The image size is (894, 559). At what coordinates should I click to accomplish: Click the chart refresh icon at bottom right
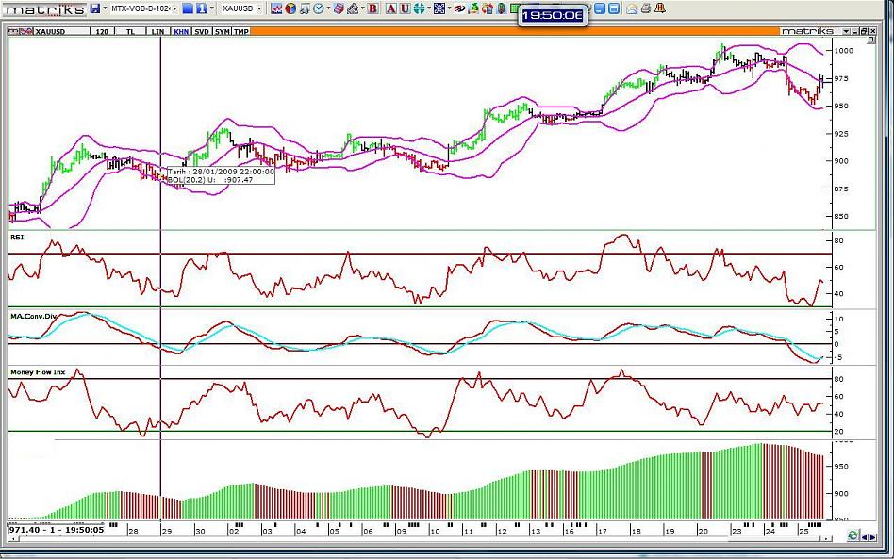pos(853,534)
